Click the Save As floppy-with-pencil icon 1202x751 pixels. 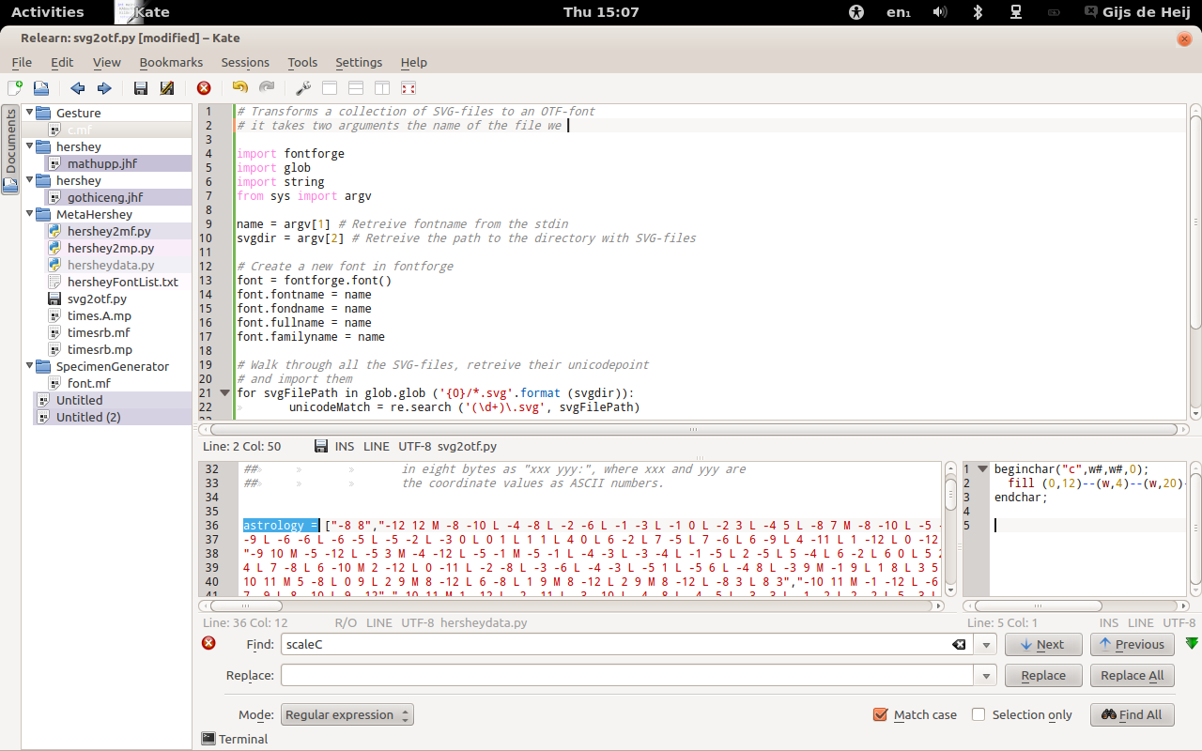tap(167, 88)
